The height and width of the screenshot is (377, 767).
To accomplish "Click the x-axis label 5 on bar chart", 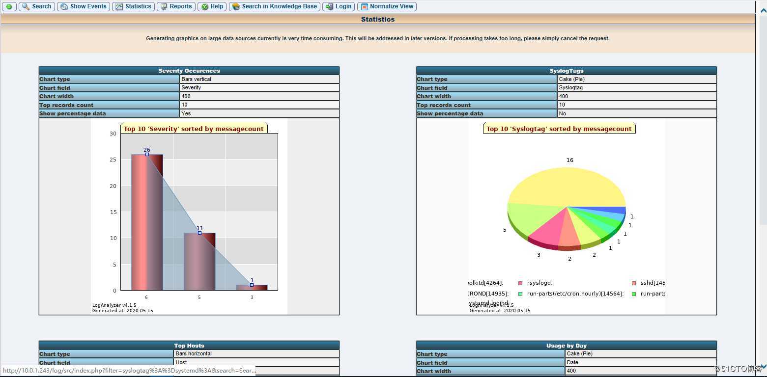I will [199, 297].
